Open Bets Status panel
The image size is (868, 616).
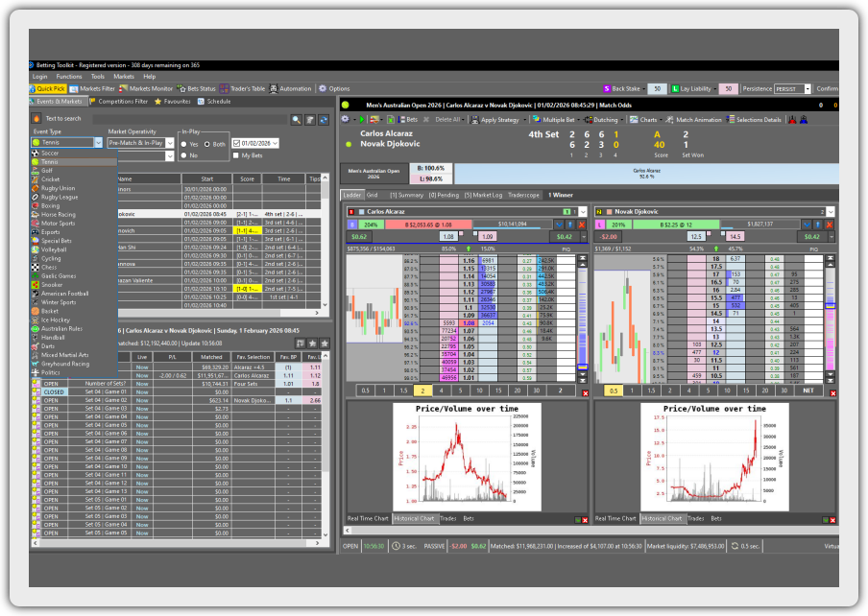pos(197,88)
